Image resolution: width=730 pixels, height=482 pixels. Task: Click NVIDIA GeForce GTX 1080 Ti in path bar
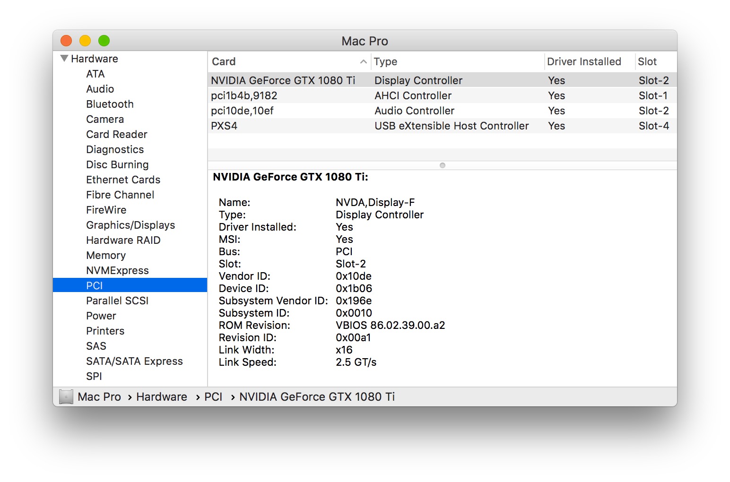pyautogui.click(x=317, y=396)
